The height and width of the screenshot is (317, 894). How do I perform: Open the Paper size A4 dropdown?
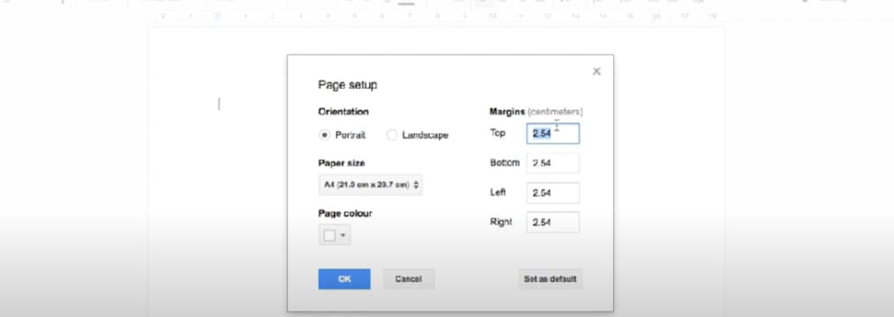coord(371,185)
